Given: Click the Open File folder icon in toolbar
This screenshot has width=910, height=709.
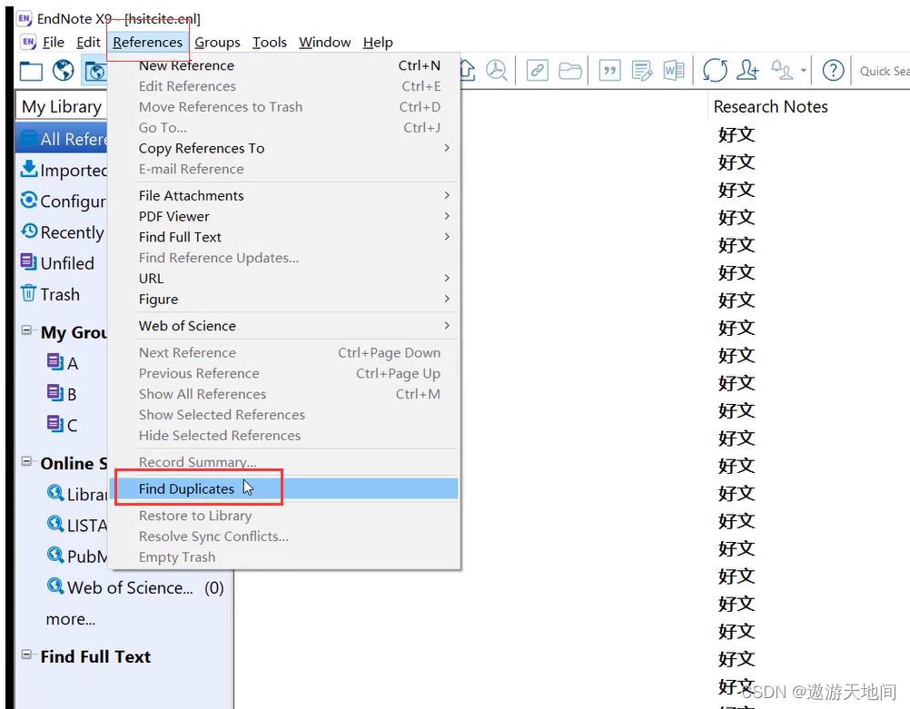Looking at the screenshot, I should (x=570, y=71).
